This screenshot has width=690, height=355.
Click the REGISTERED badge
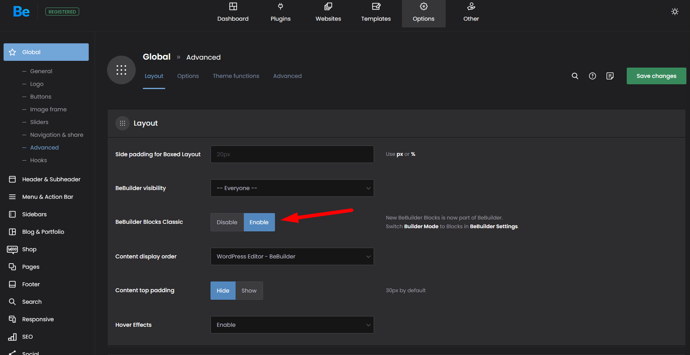pos(62,12)
